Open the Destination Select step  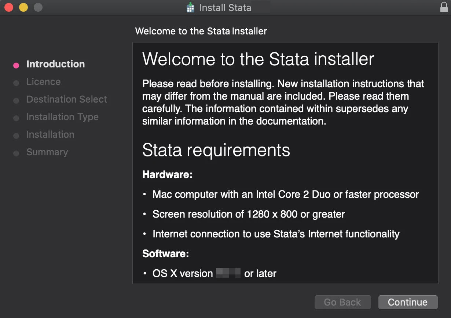(x=67, y=99)
